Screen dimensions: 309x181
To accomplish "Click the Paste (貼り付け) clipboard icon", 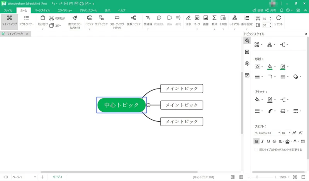I will 42,18.
